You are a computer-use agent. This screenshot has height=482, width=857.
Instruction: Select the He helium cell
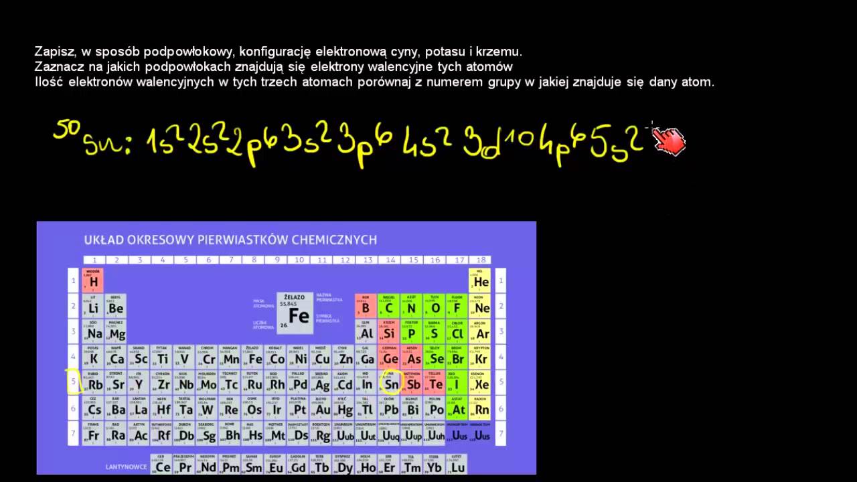[x=480, y=280]
